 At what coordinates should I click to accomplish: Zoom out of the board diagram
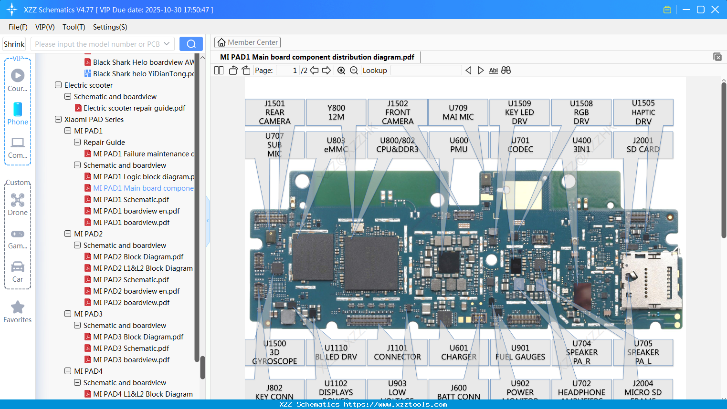(x=354, y=70)
